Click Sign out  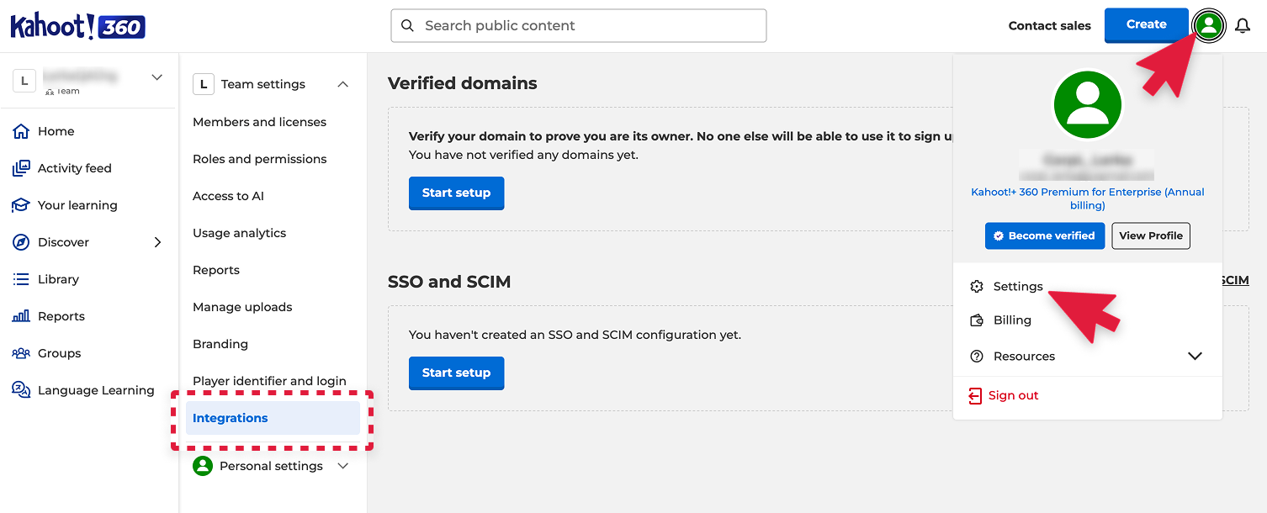coord(1013,395)
